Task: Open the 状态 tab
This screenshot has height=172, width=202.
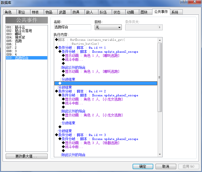Action: pos(119,12)
